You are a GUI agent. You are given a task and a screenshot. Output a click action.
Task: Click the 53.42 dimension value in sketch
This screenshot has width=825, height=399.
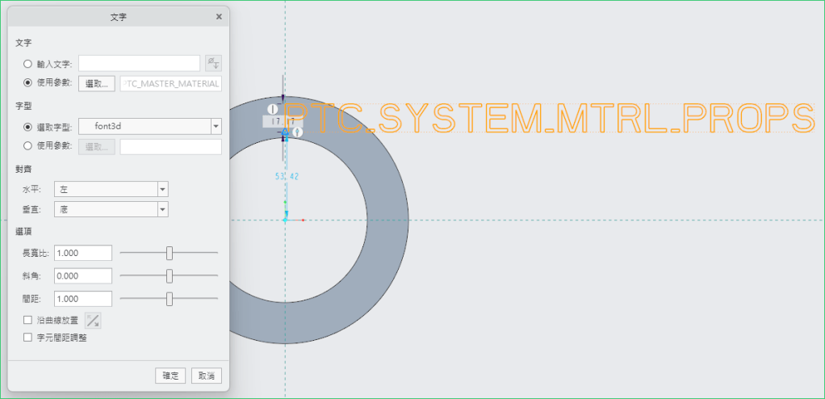pos(287,176)
